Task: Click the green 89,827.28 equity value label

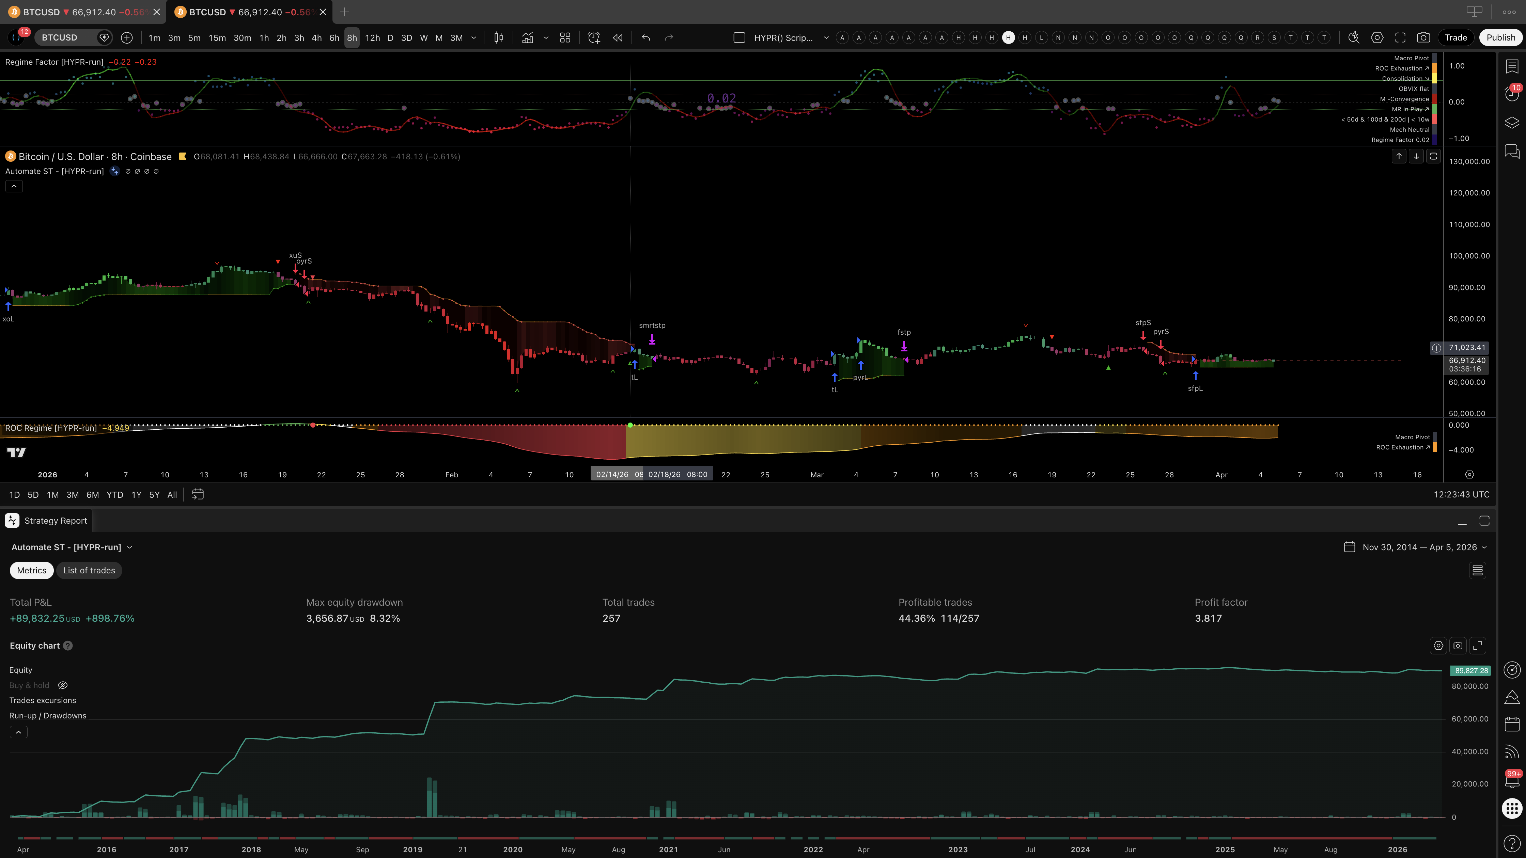Action: tap(1470, 670)
